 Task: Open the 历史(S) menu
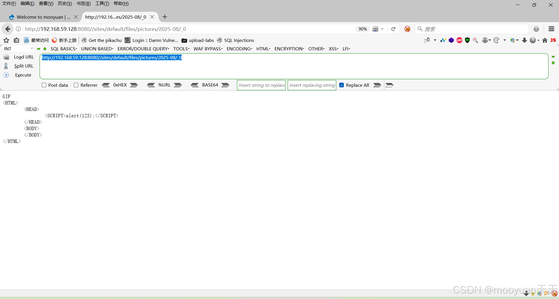coord(65,3)
